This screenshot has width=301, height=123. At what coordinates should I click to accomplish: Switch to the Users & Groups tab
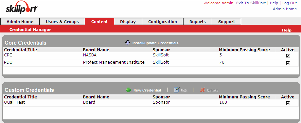coord(62,22)
